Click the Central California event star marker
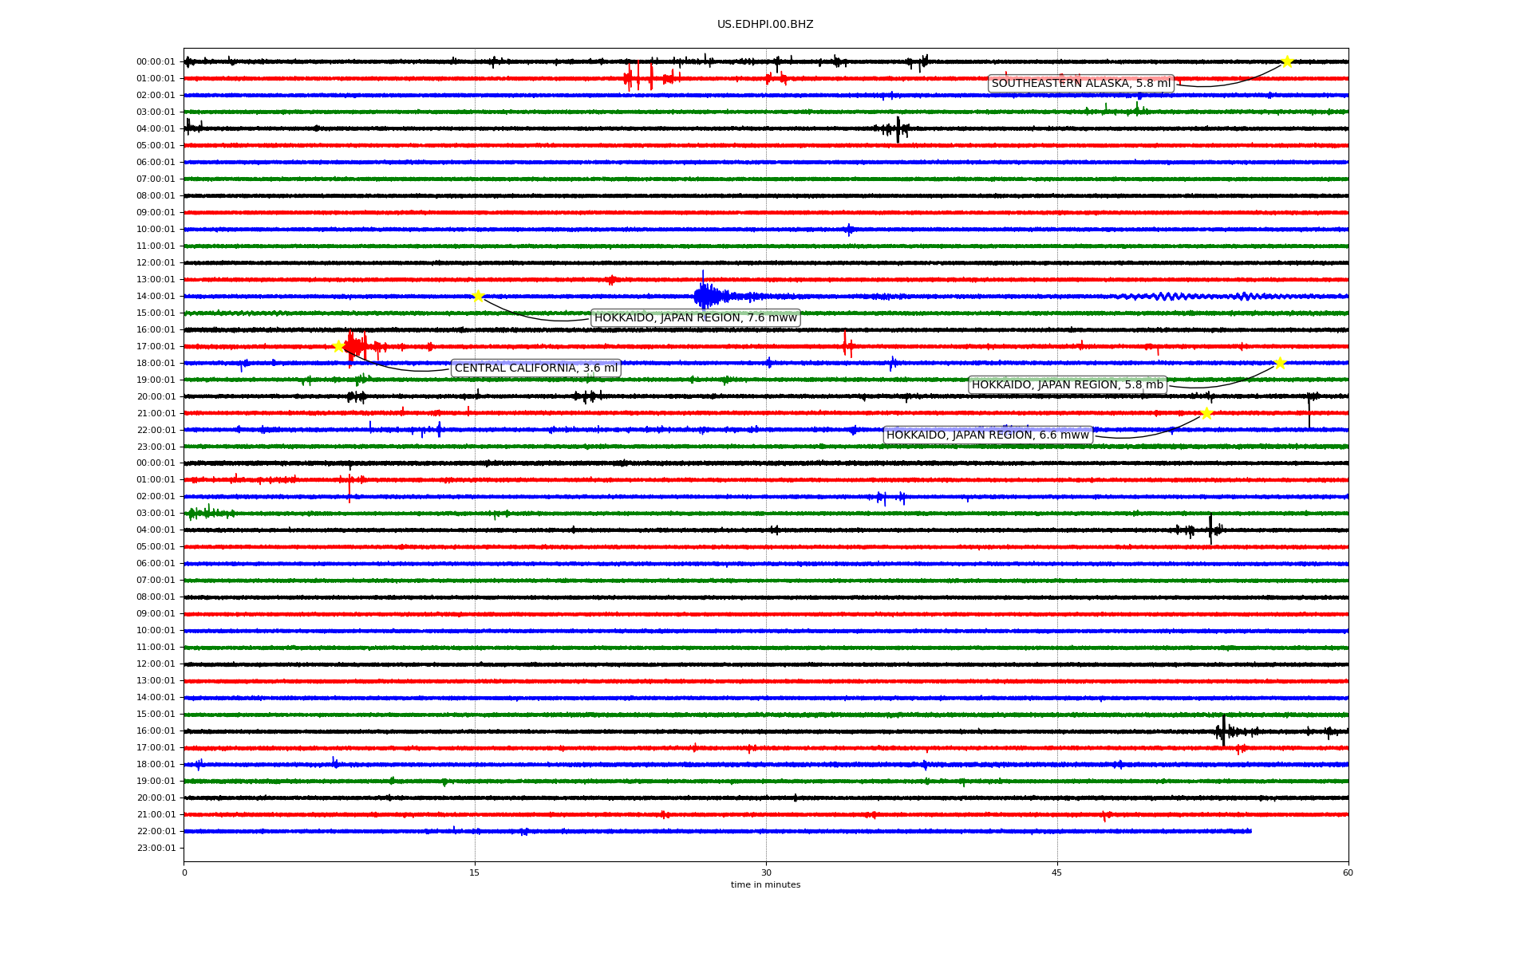The width and height of the screenshot is (1532, 957). coord(338,346)
